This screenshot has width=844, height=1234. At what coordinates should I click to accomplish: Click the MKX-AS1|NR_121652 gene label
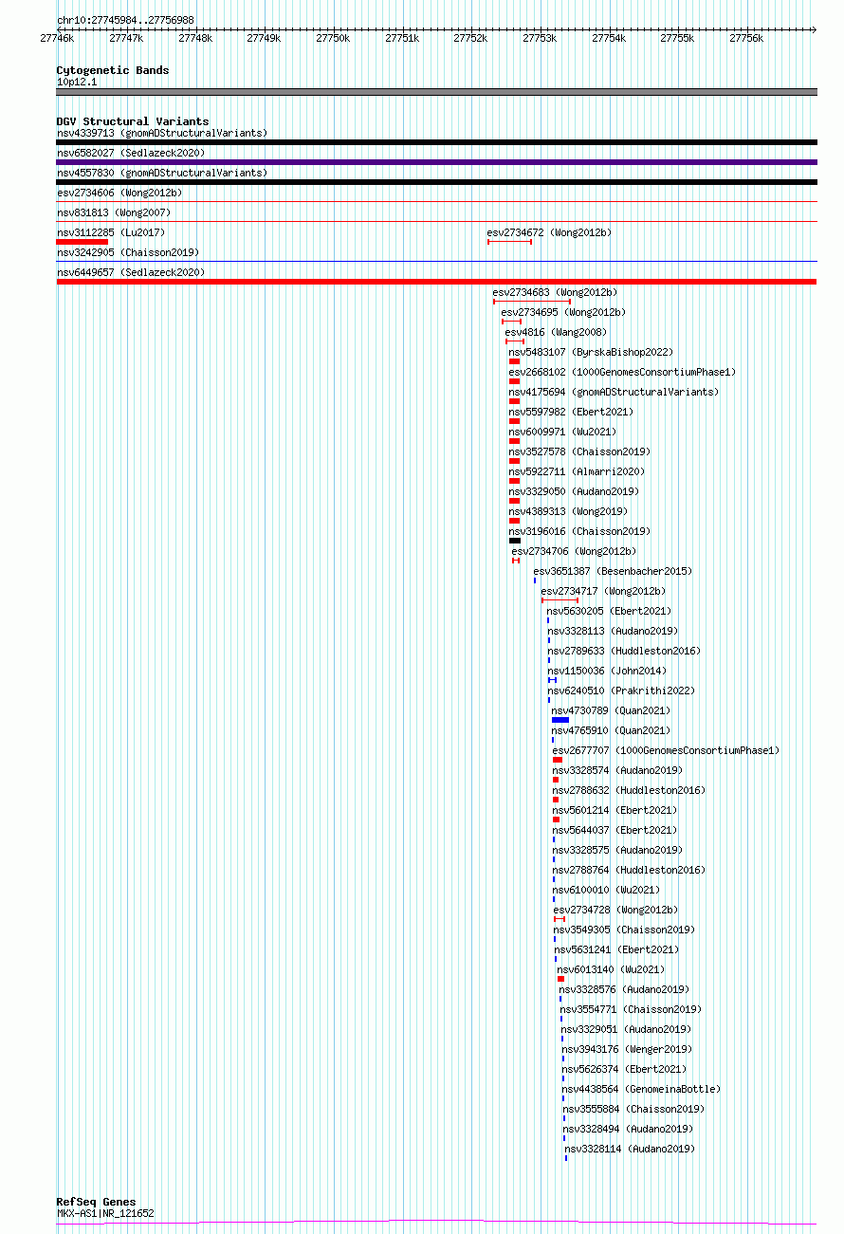(x=105, y=1213)
